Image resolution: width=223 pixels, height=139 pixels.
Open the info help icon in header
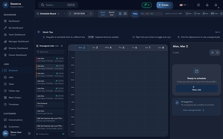pyautogui.click(x=198, y=5)
